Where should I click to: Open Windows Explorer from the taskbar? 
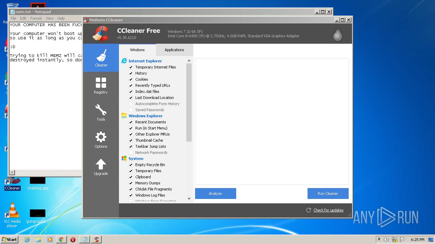[x=38, y=240]
